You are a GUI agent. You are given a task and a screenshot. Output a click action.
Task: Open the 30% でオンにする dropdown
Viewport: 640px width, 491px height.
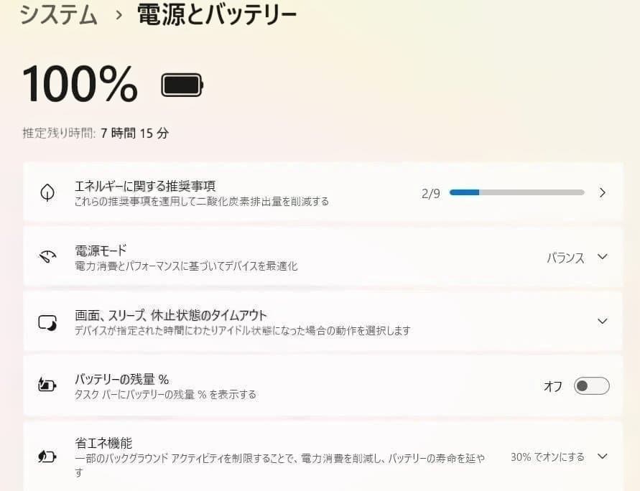602,457
